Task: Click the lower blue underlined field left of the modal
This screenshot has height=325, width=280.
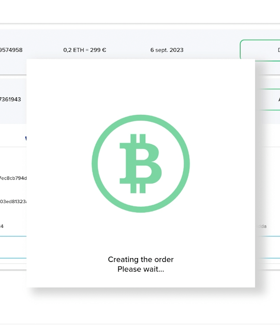Action: tap(13, 258)
